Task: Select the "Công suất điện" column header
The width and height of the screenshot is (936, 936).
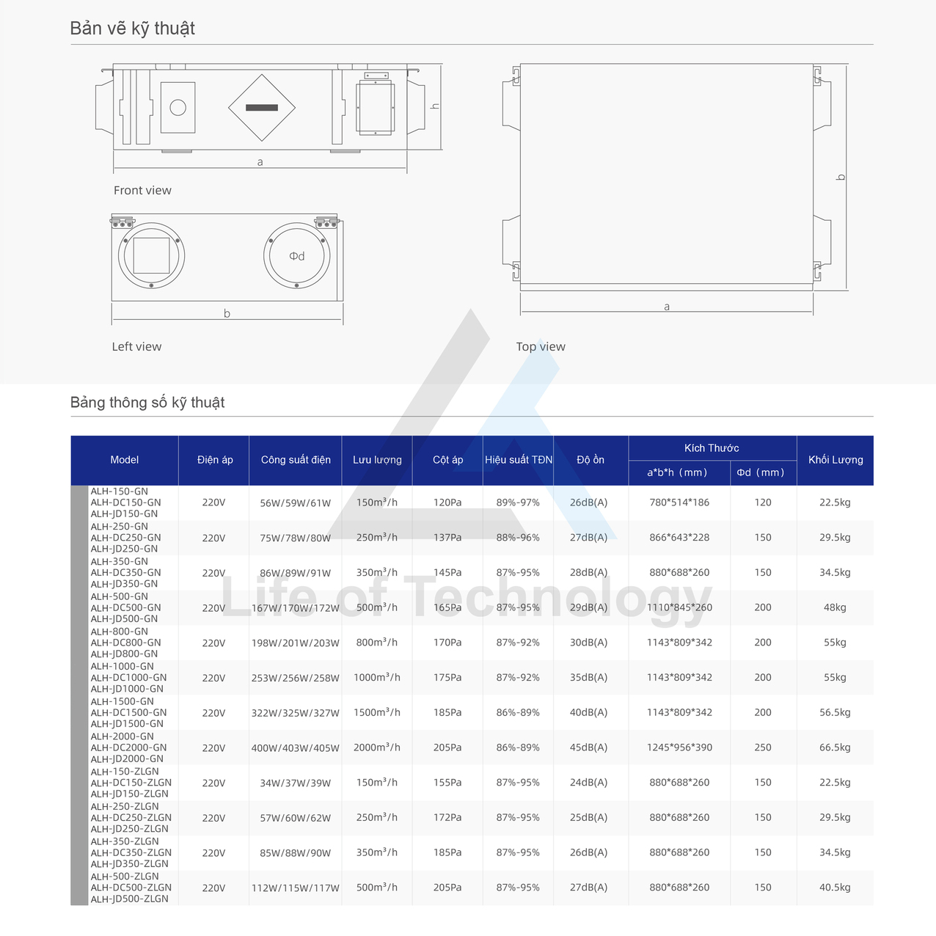Action: [296, 460]
